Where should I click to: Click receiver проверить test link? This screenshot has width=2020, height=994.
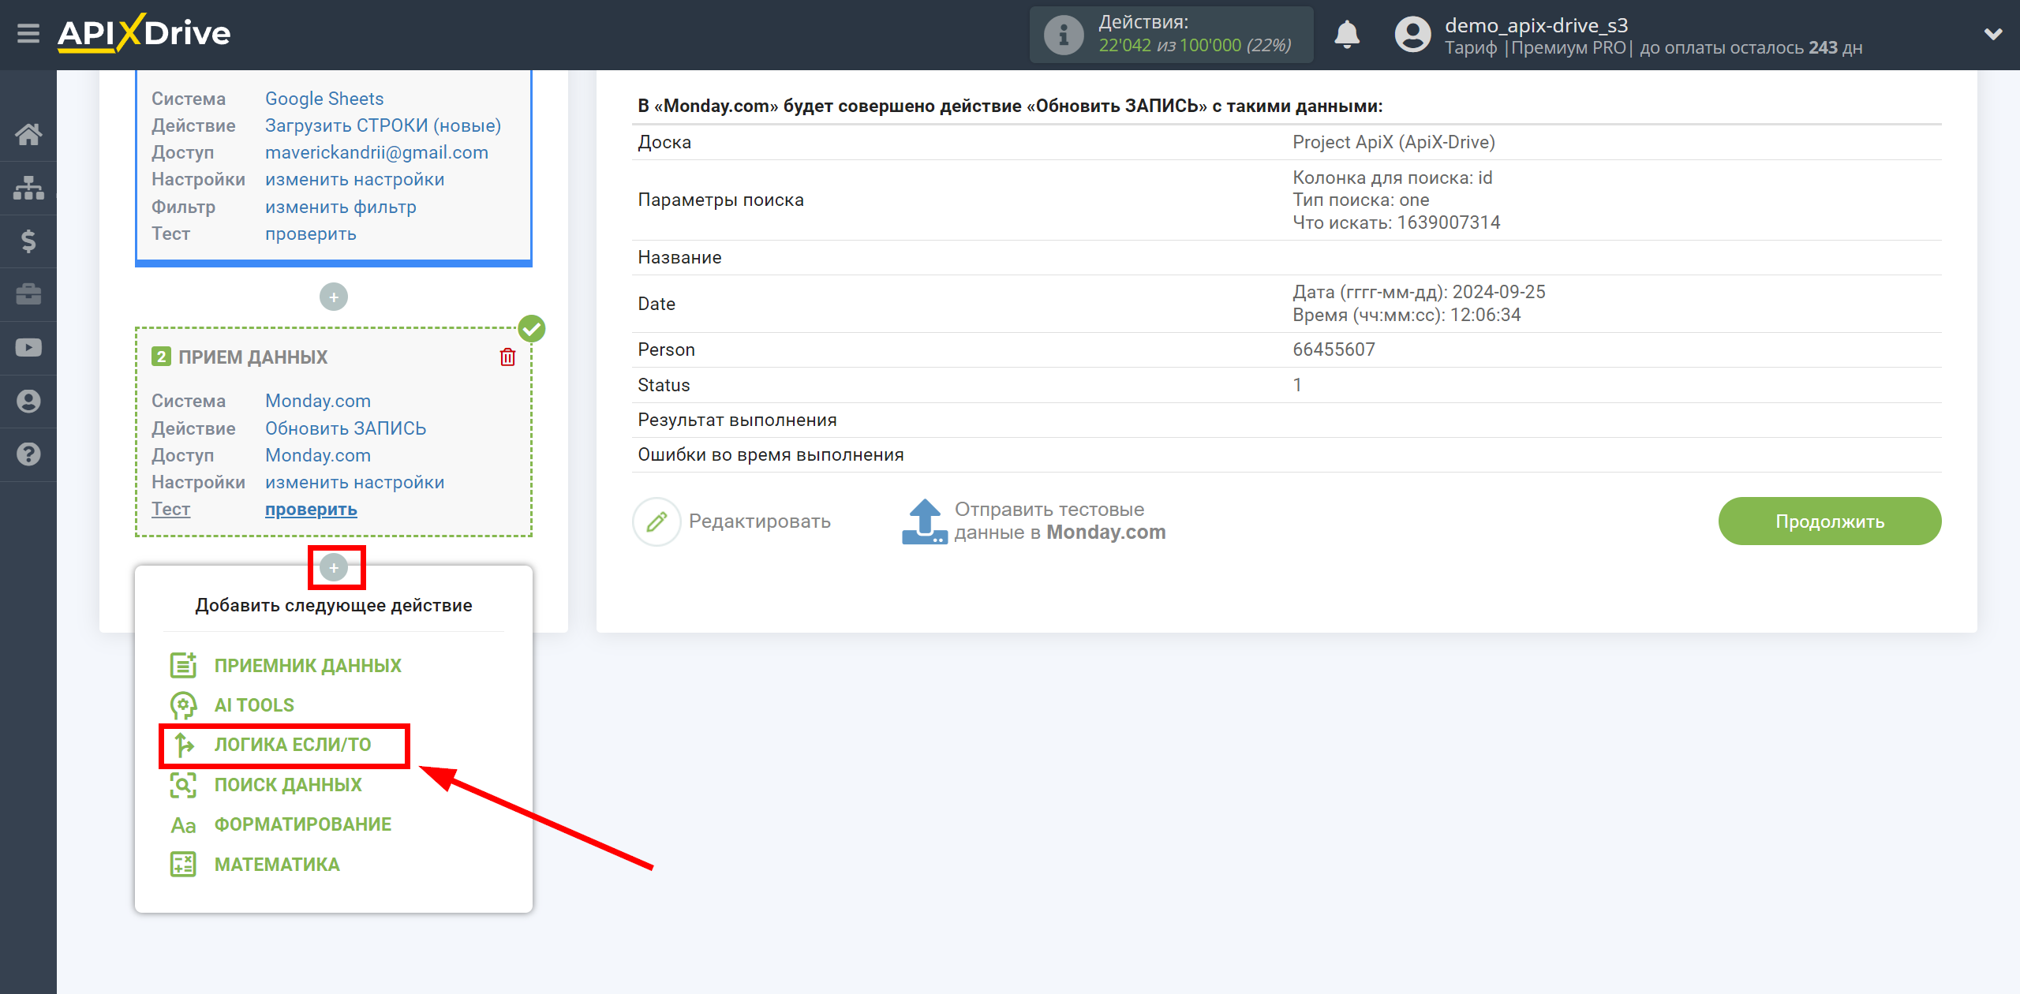[x=310, y=510]
